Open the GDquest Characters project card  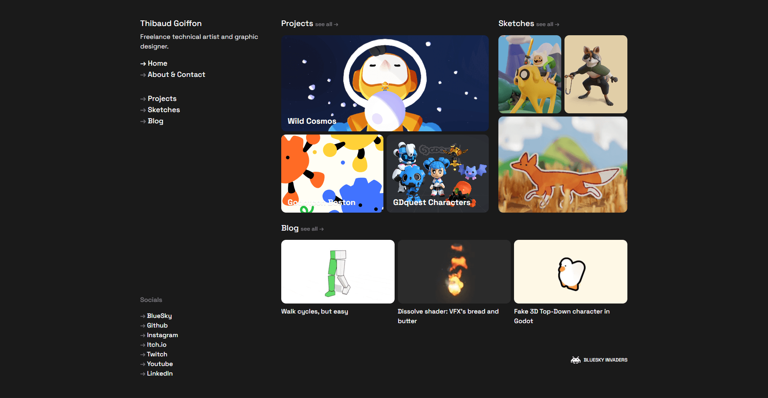click(437, 173)
